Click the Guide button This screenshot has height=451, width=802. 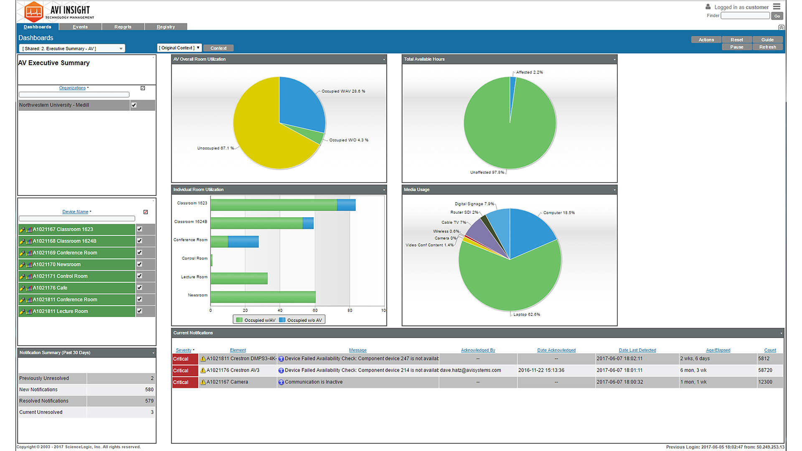(768, 40)
